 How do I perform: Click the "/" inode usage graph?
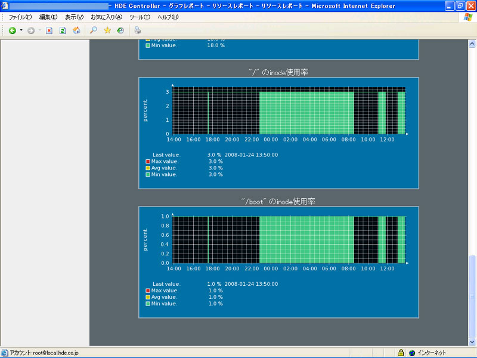(289, 110)
